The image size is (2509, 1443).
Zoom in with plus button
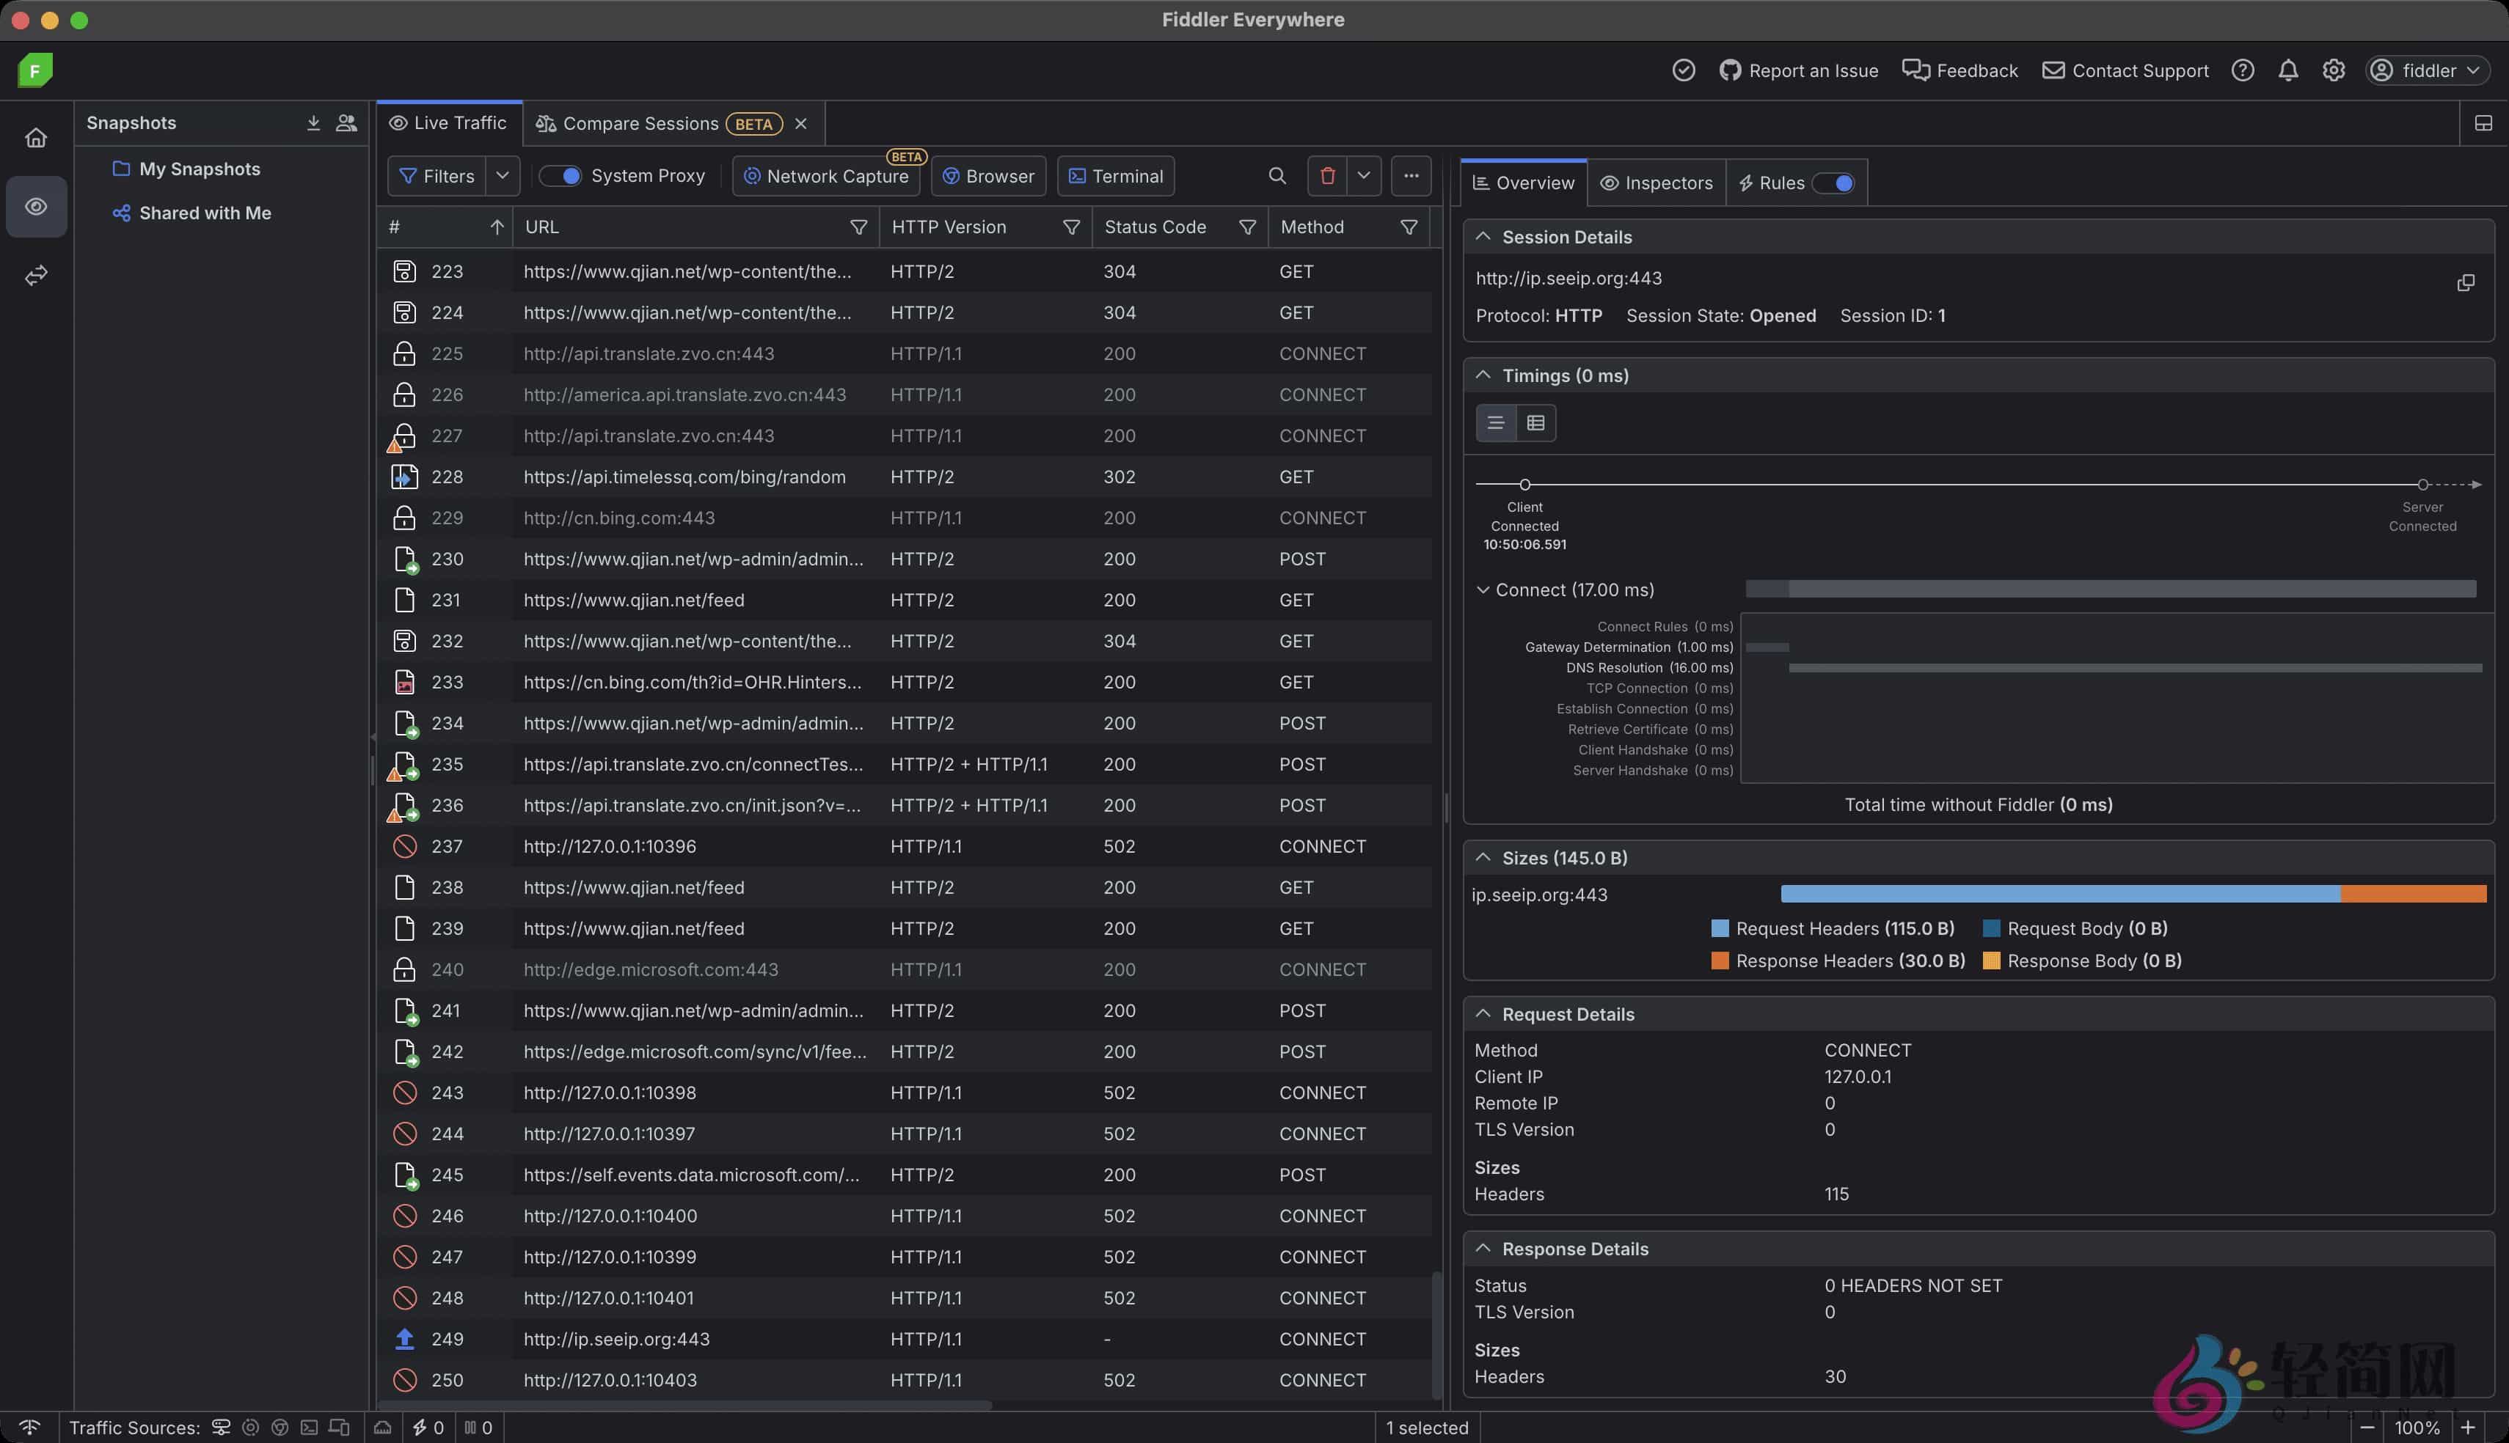[2469, 1428]
